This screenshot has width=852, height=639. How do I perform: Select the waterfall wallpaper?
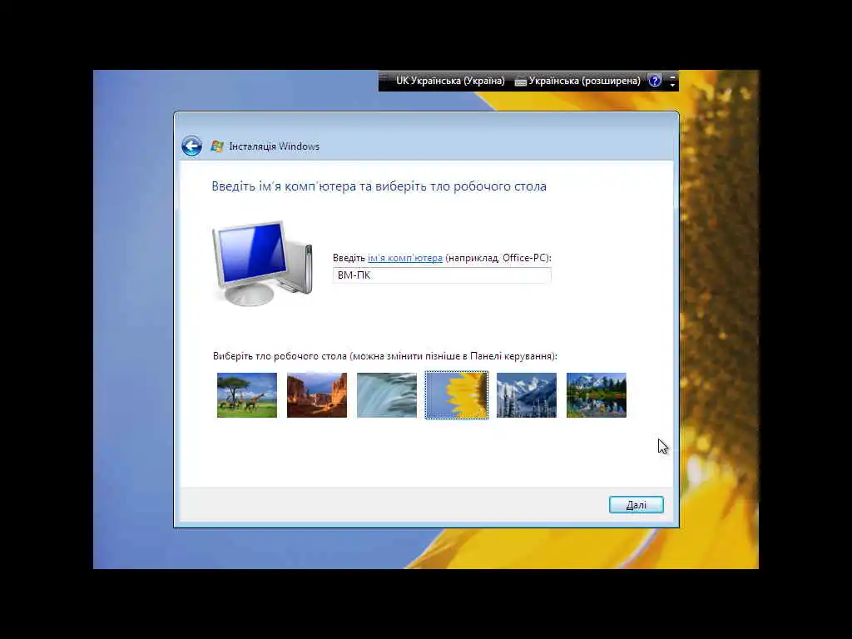point(387,395)
